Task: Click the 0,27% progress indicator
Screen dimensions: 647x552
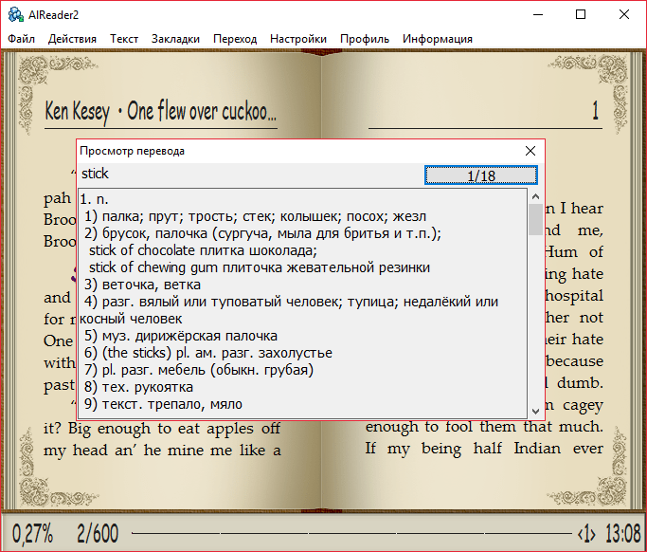Action: click(32, 533)
